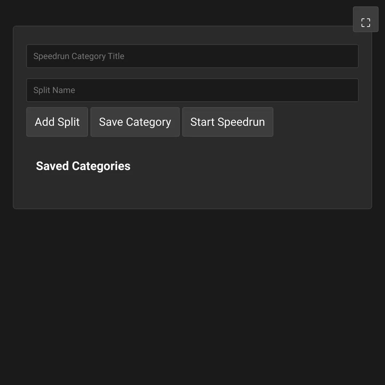Viewport: 385px width, 385px height.
Task: Use Add Split to append a split
Action: point(57,122)
